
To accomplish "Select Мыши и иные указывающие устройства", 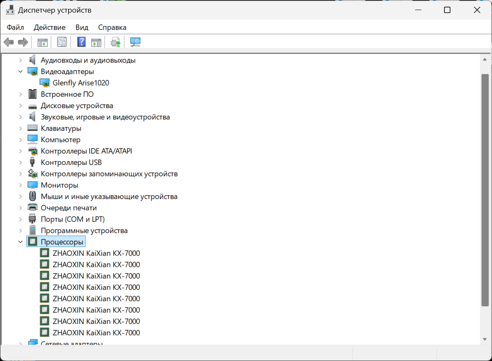I will pyautogui.click(x=109, y=196).
